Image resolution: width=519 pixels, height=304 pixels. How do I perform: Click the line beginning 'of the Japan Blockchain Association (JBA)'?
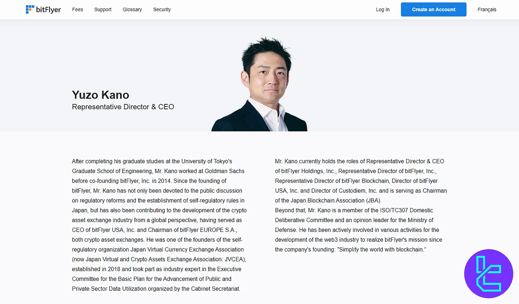click(x=328, y=200)
